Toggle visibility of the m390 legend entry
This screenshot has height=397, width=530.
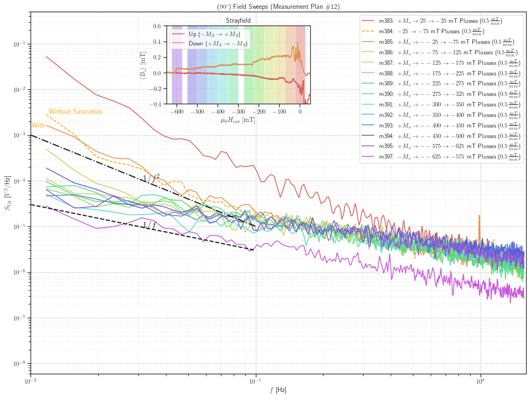pos(369,94)
